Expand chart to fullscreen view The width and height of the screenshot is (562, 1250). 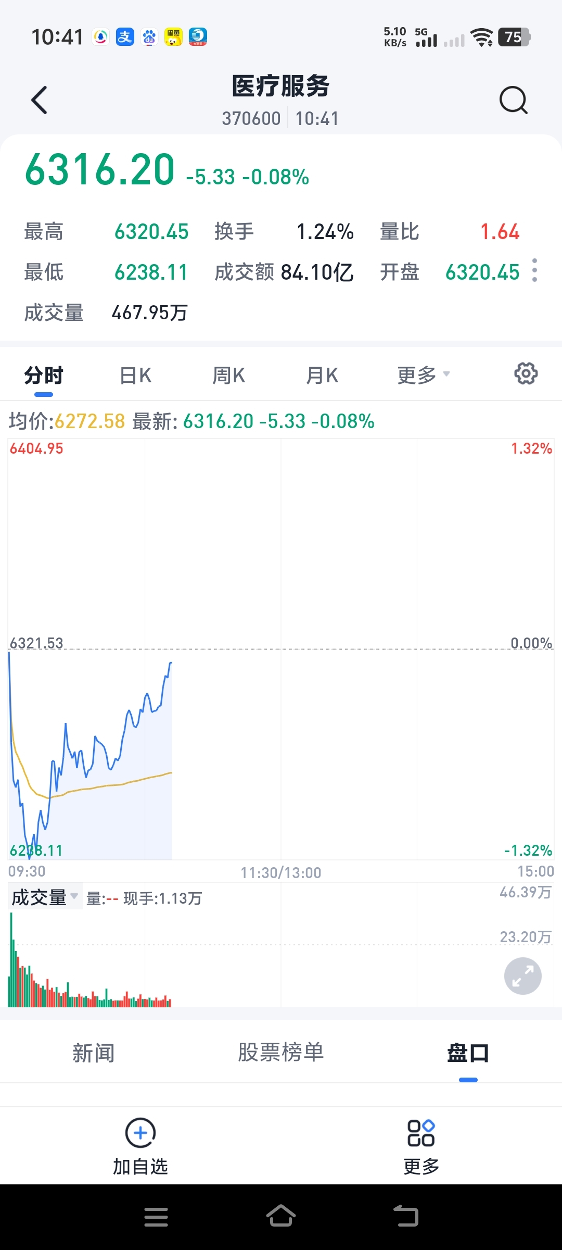[x=522, y=976]
